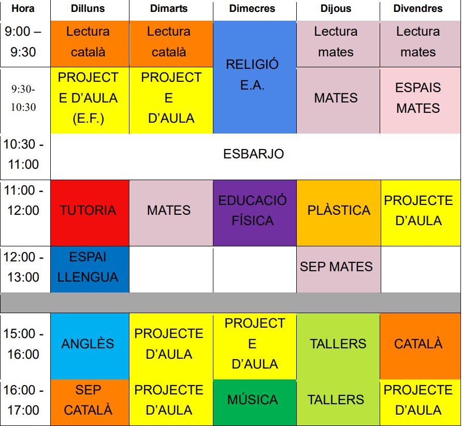The width and height of the screenshot is (462, 426).
Task: Click the Dimecres column header
Action: [x=254, y=10]
